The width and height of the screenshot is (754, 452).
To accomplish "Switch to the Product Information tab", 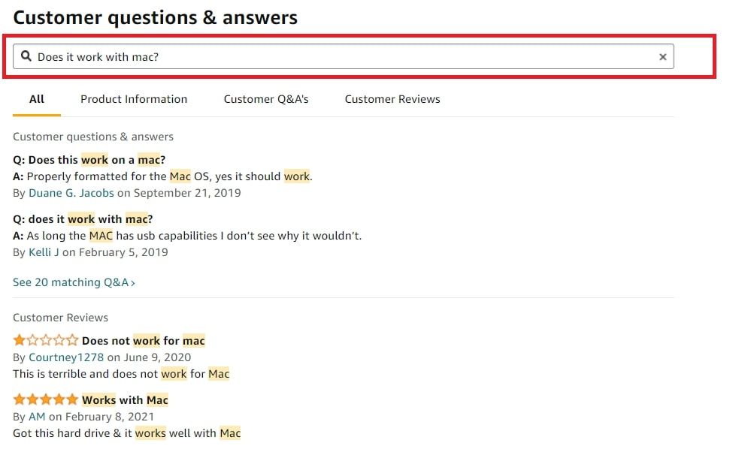I will point(134,98).
